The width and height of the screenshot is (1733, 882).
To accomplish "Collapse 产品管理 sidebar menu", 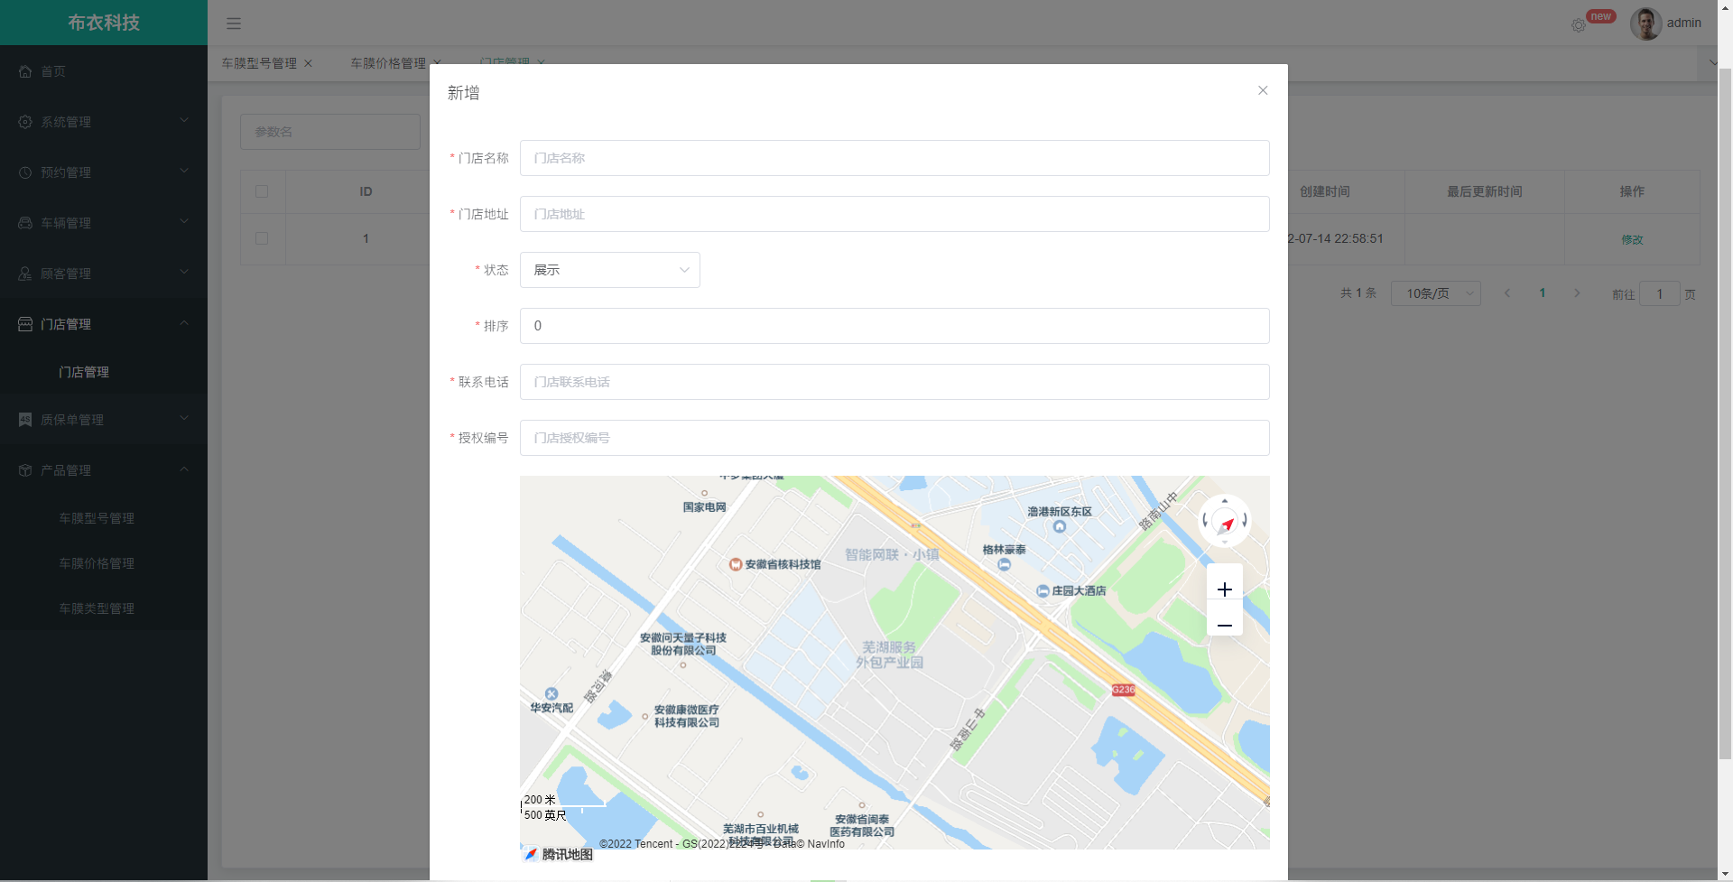I will coord(104,470).
